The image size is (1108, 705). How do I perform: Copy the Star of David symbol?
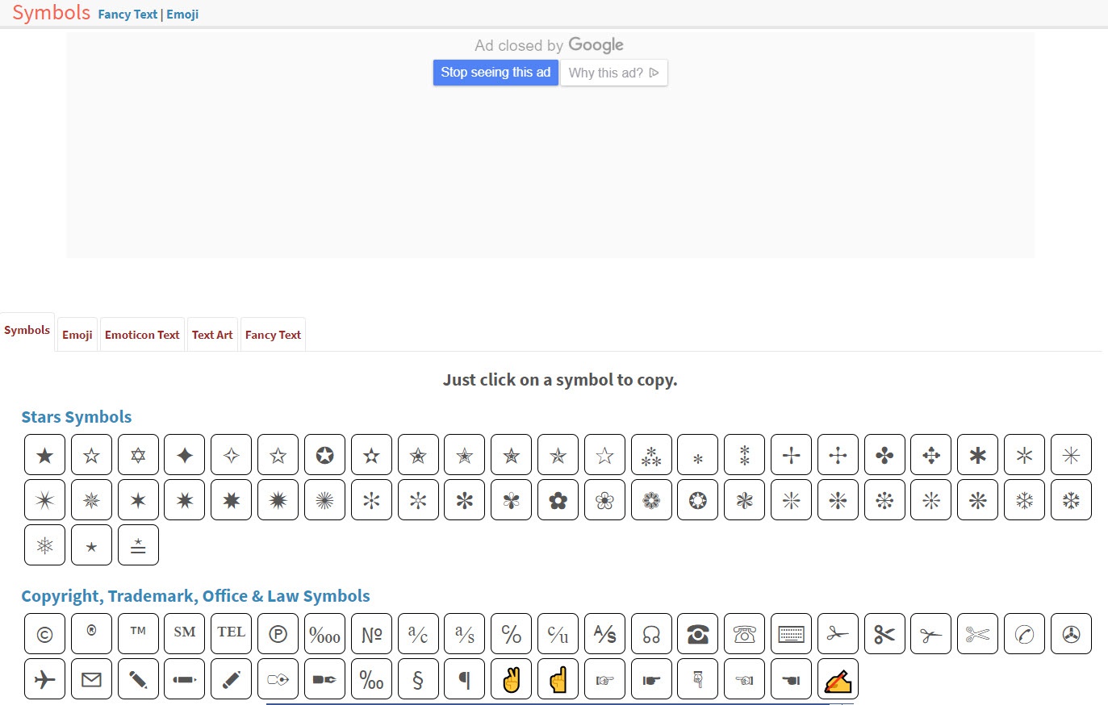pos(138,455)
